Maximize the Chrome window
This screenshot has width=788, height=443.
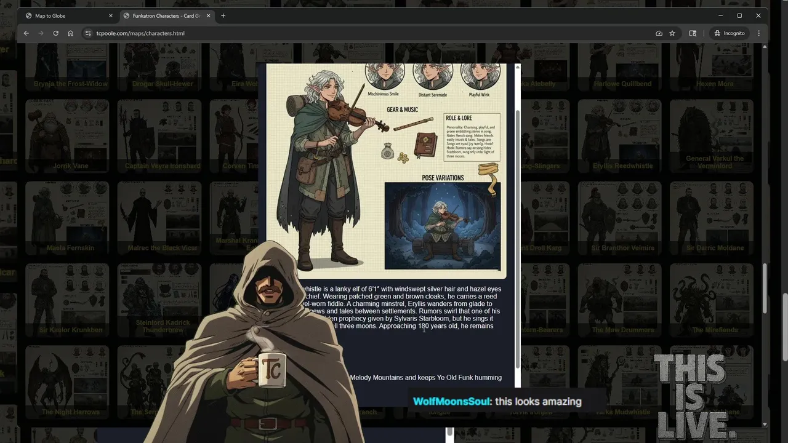[x=739, y=15]
